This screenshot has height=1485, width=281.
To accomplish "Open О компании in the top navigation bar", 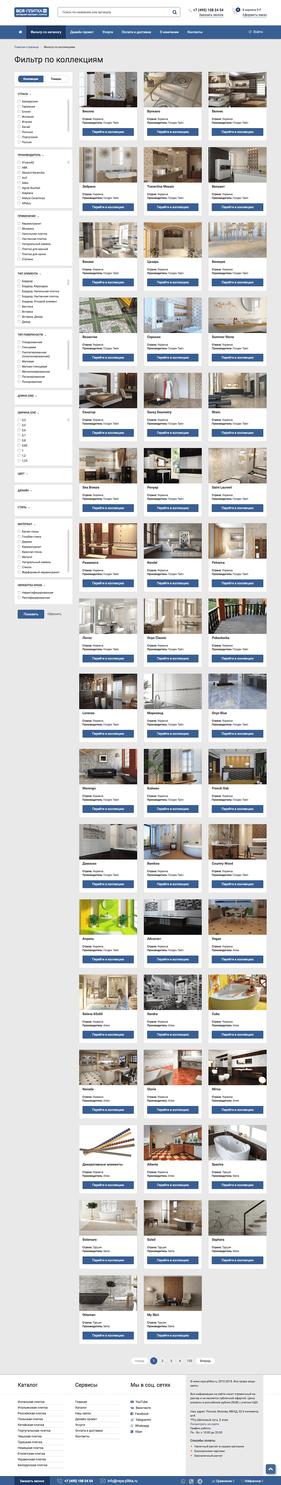I will [x=169, y=32].
